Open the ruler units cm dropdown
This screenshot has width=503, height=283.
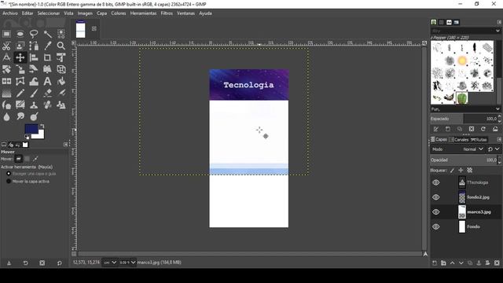pyautogui.click(x=109, y=263)
